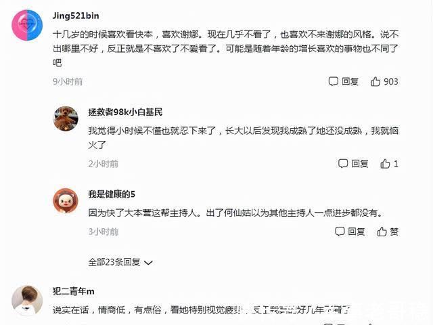This screenshot has height=325, width=433.
Task: Open the dog avatar of 拯救者98k小白基民
Action: click(66, 118)
